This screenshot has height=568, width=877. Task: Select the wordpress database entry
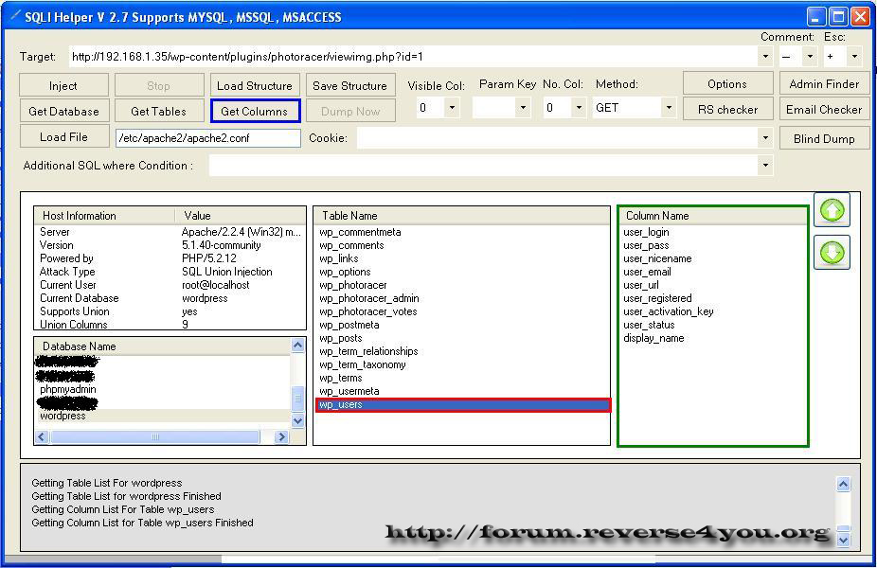[x=163, y=416]
